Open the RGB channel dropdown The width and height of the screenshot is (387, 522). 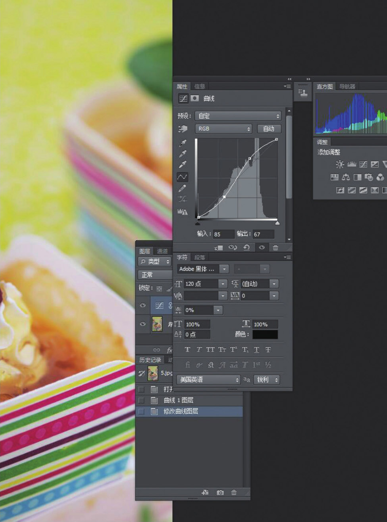click(x=223, y=129)
